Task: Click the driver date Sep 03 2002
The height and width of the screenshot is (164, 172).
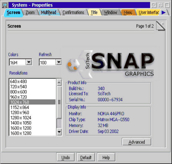Action: tap(108, 131)
